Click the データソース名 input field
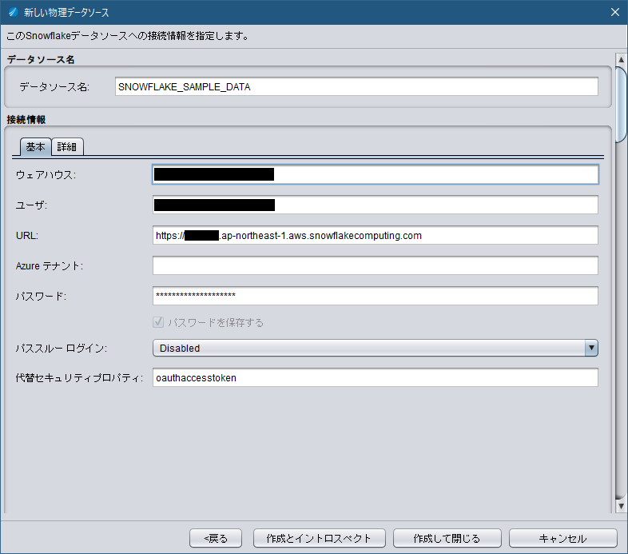 (356, 86)
